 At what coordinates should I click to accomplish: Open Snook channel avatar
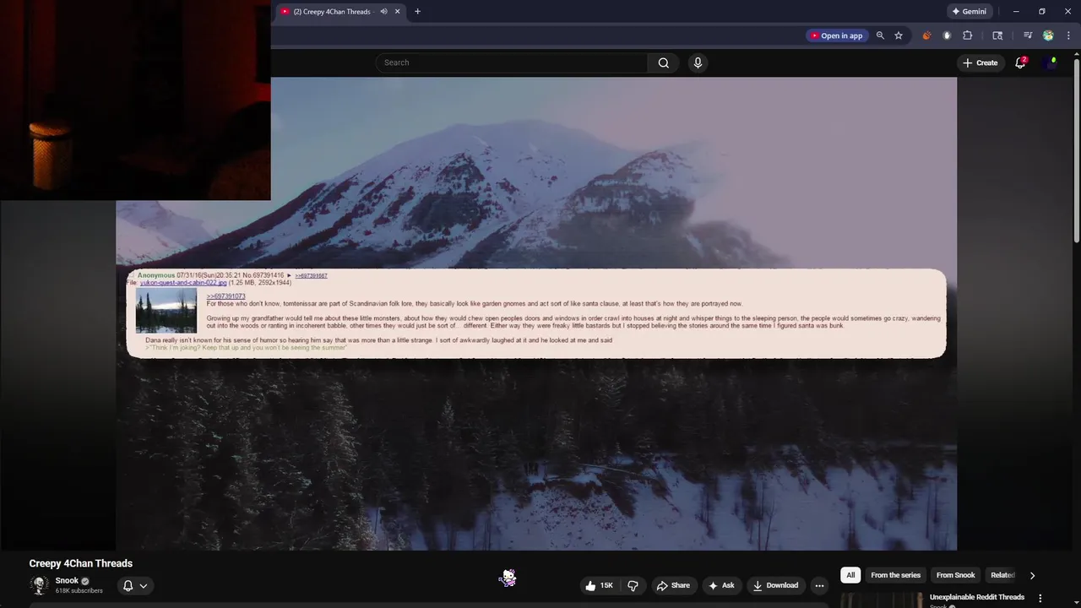39,585
